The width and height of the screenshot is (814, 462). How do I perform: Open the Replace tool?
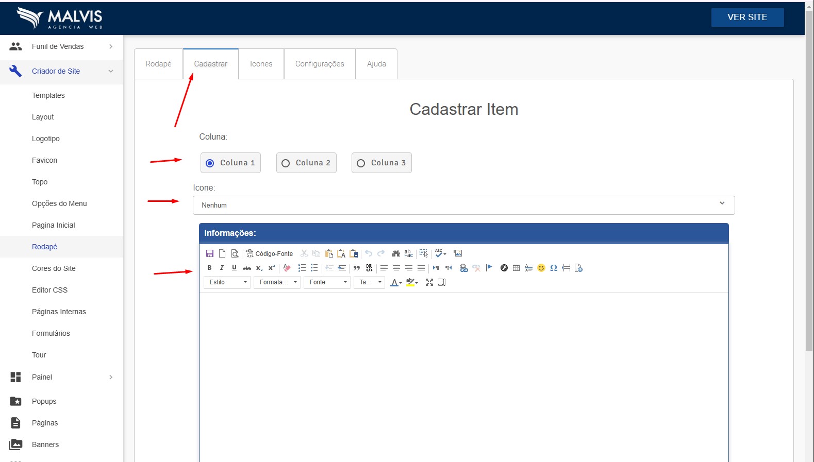tap(408, 253)
